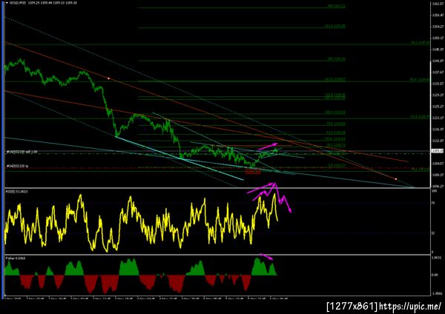The width and height of the screenshot is (445, 314).
Task: Click the 70 level on the RSI scale
Action: coord(433,203)
